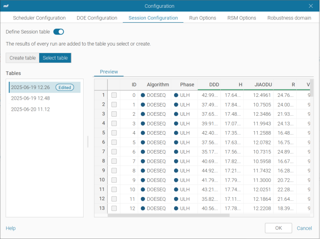
Task: Open the DOE Configuration tab
Action: (x=97, y=18)
